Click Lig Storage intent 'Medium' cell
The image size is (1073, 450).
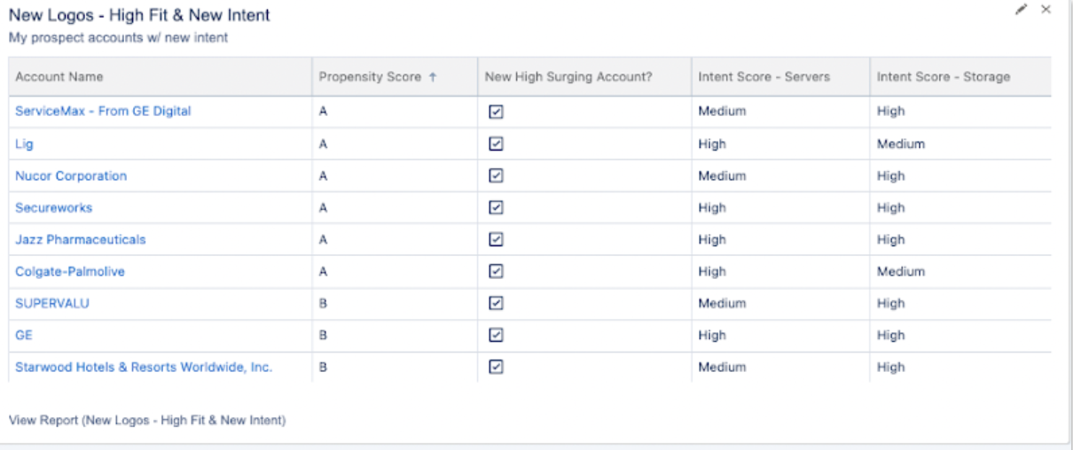pos(960,144)
